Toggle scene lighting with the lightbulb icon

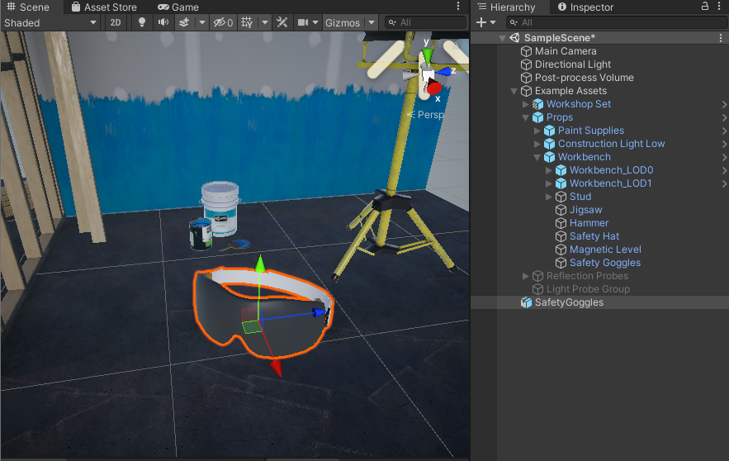141,22
